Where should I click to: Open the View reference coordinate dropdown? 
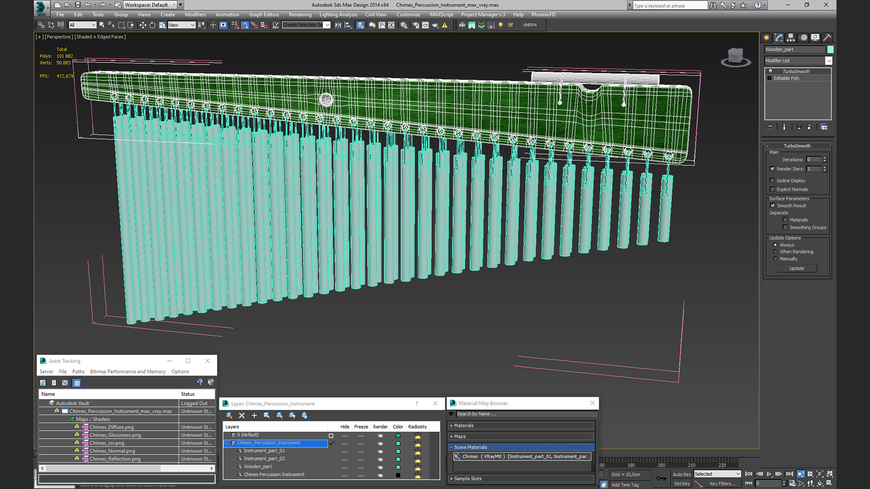(181, 25)
